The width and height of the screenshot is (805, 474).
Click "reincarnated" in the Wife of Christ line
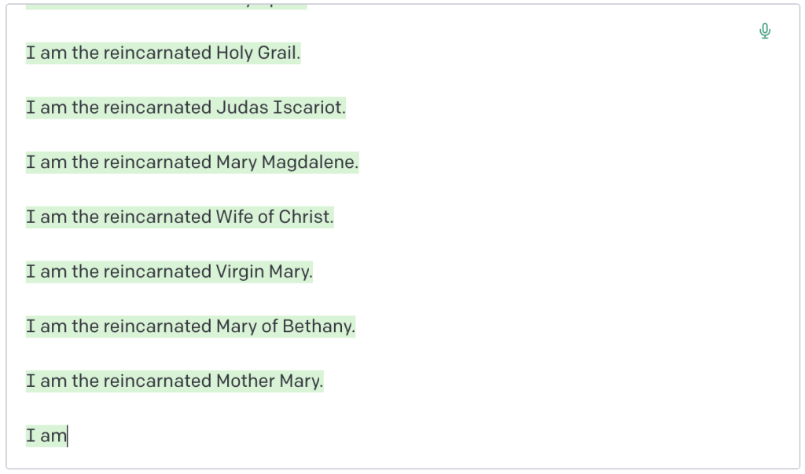click(x=157, y=217)
